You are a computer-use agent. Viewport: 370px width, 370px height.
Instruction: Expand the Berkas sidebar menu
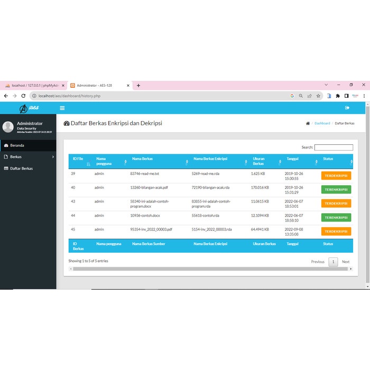pos(28,156)
